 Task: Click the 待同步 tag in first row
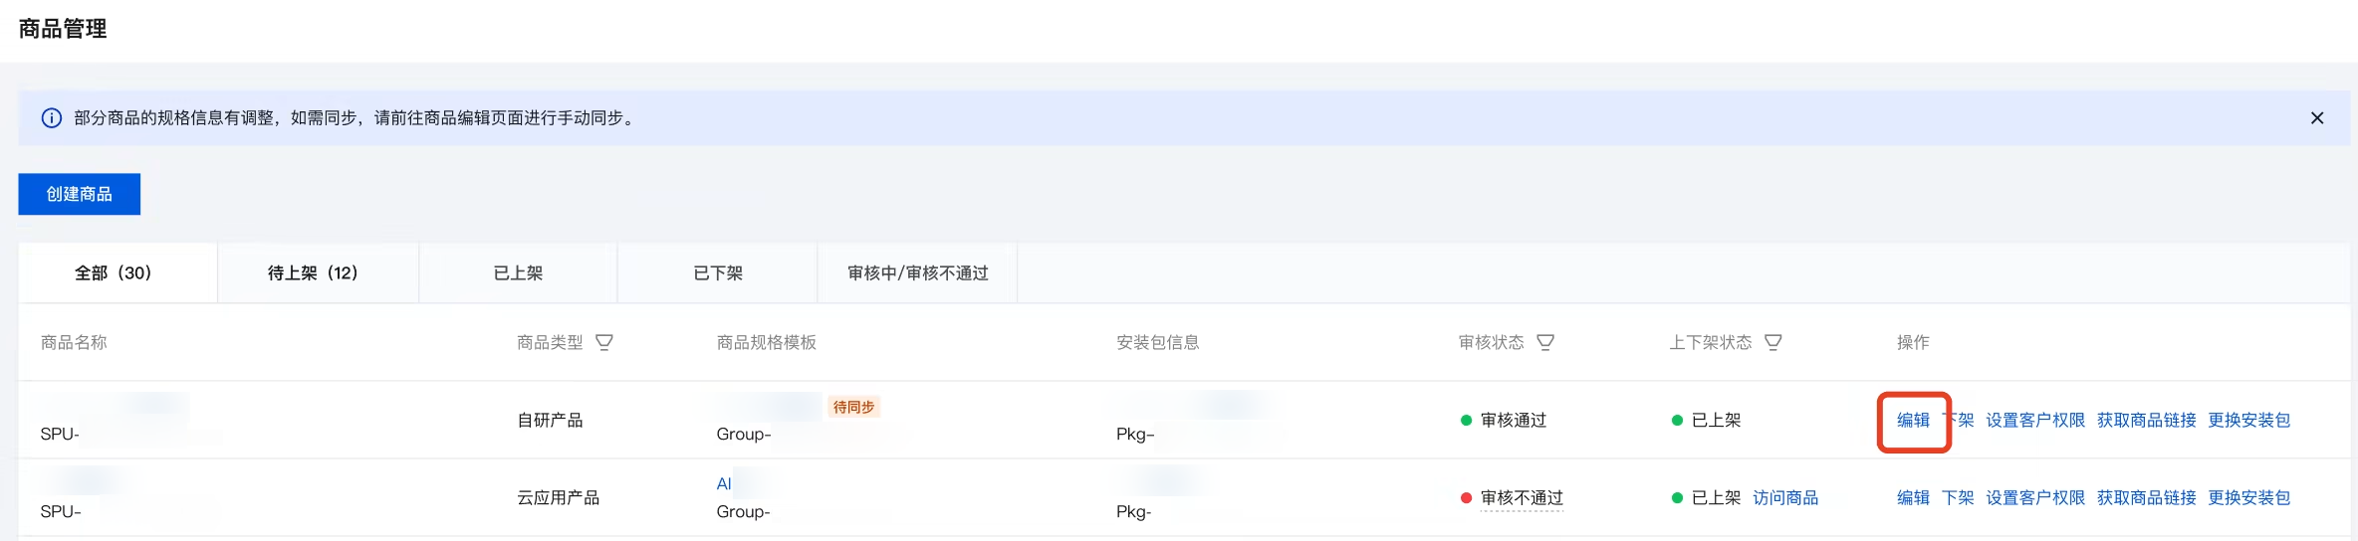tap(853, 407)
